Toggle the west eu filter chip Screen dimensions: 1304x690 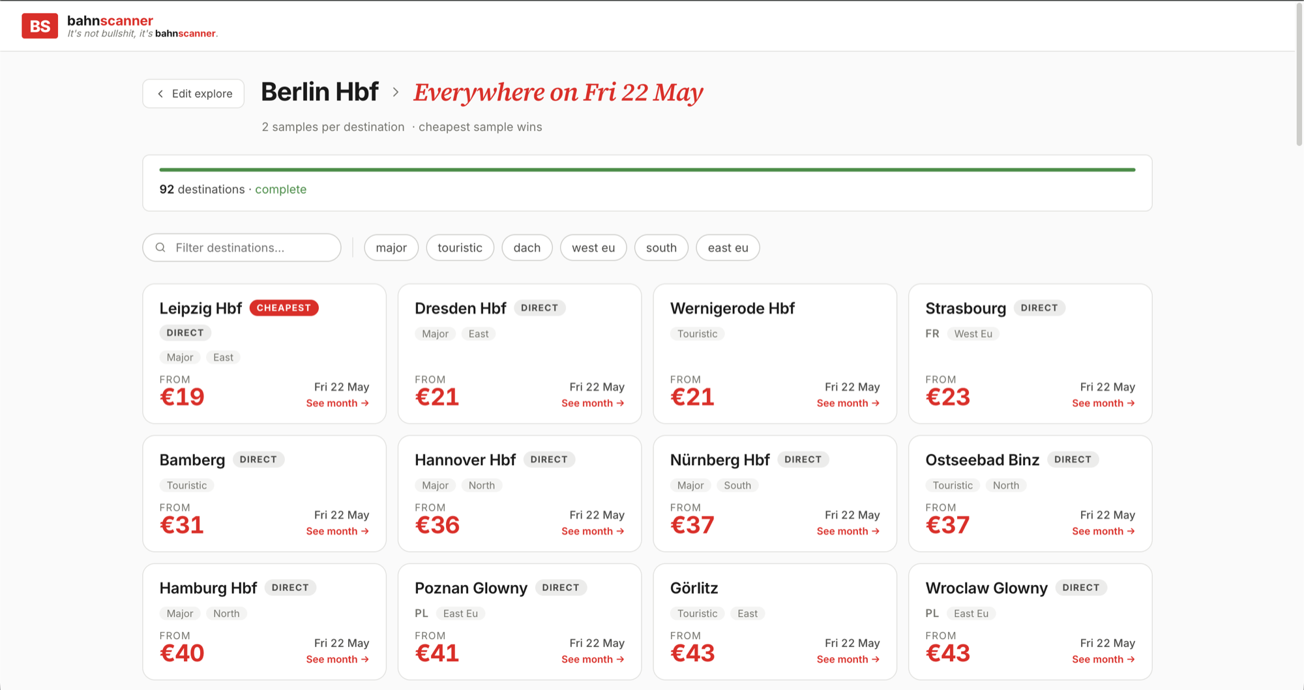coord(593,248)
